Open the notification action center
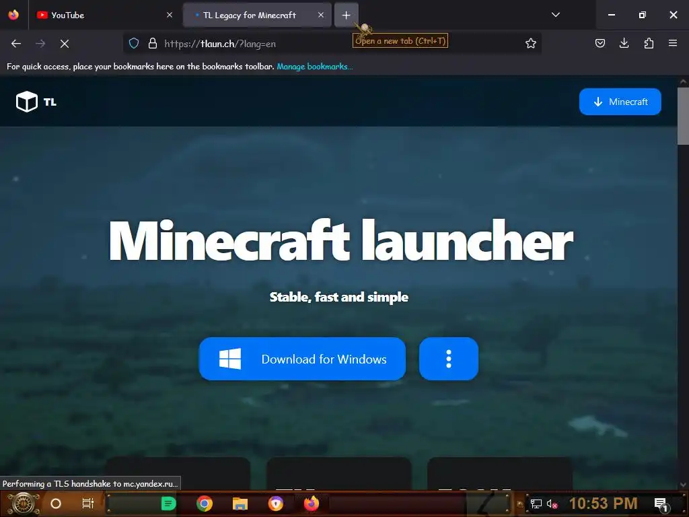The height and width of the screenshot is (517, 689). (x=661, y=504)
